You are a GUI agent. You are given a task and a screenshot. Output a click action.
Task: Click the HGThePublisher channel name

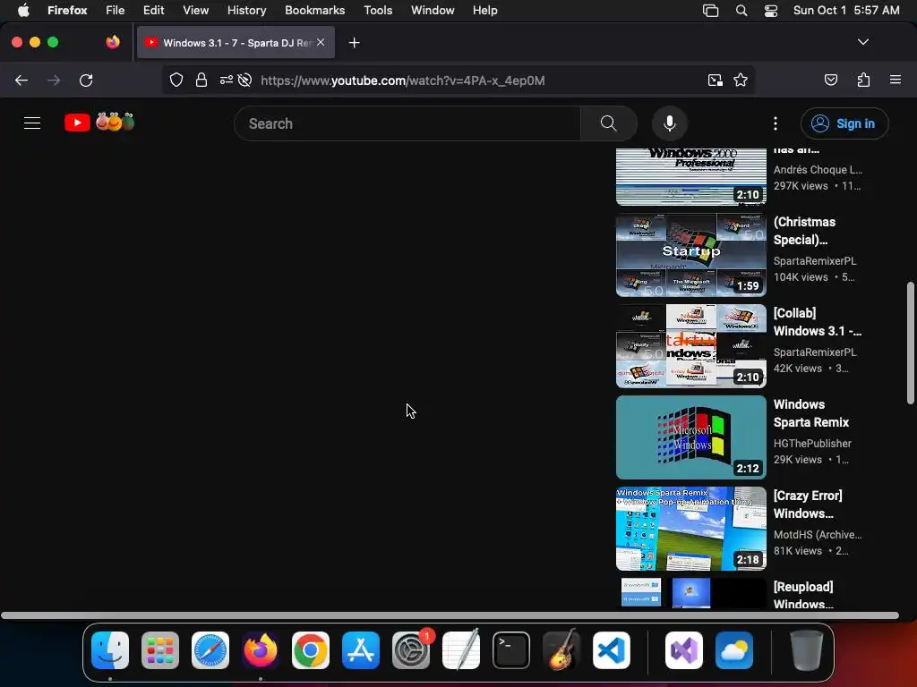click(x=812, y=444)
